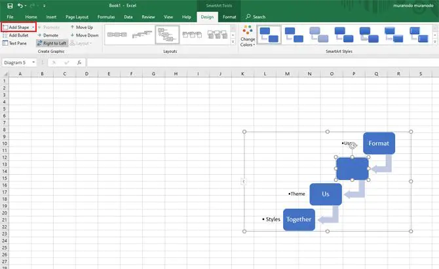439x269 pixels.
Task: Click Move Up
Action: click(x=81, y=27)
